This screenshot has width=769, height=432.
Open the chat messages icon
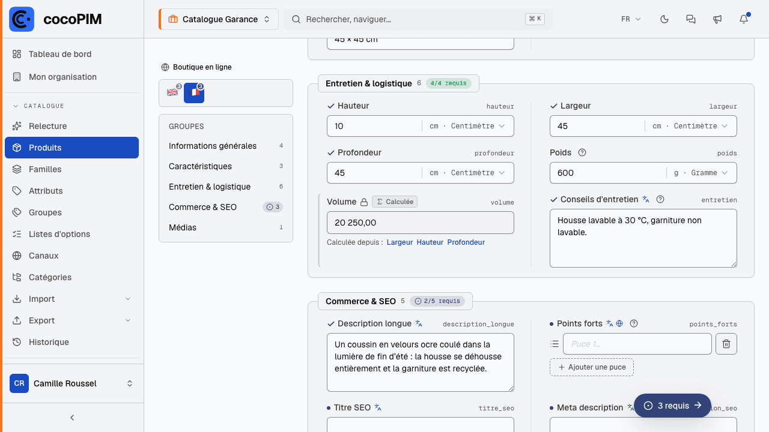(691, 19)
